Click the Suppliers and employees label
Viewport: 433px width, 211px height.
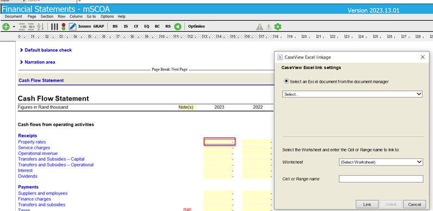pyautogui.click(x=42, y=193)
